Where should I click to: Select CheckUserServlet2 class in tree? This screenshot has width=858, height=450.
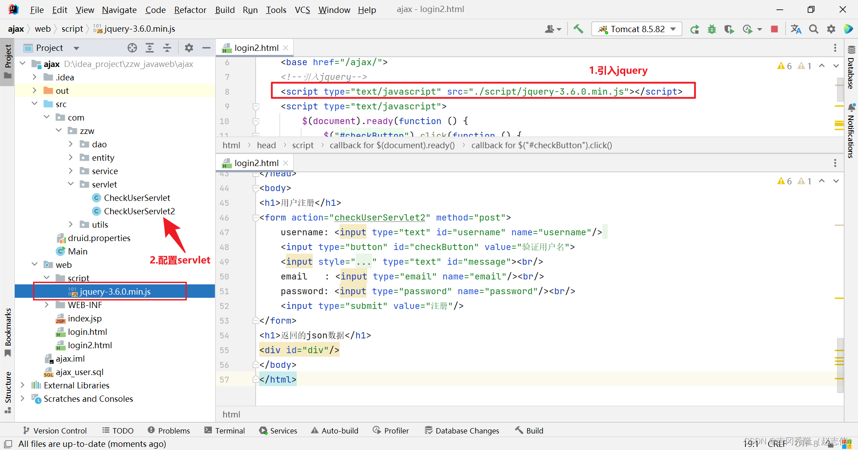click(139, 211)
